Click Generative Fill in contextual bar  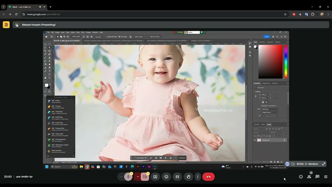coord(140,158)
